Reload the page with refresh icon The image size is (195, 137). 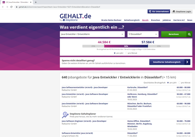point(11,7)
